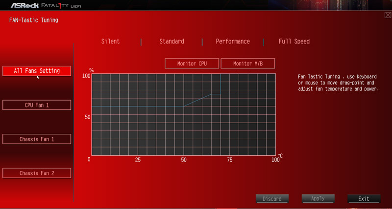Click the ASRock Fatal1ty UEFI logo
Screen dimensions: 392x209
click(46, 6)
